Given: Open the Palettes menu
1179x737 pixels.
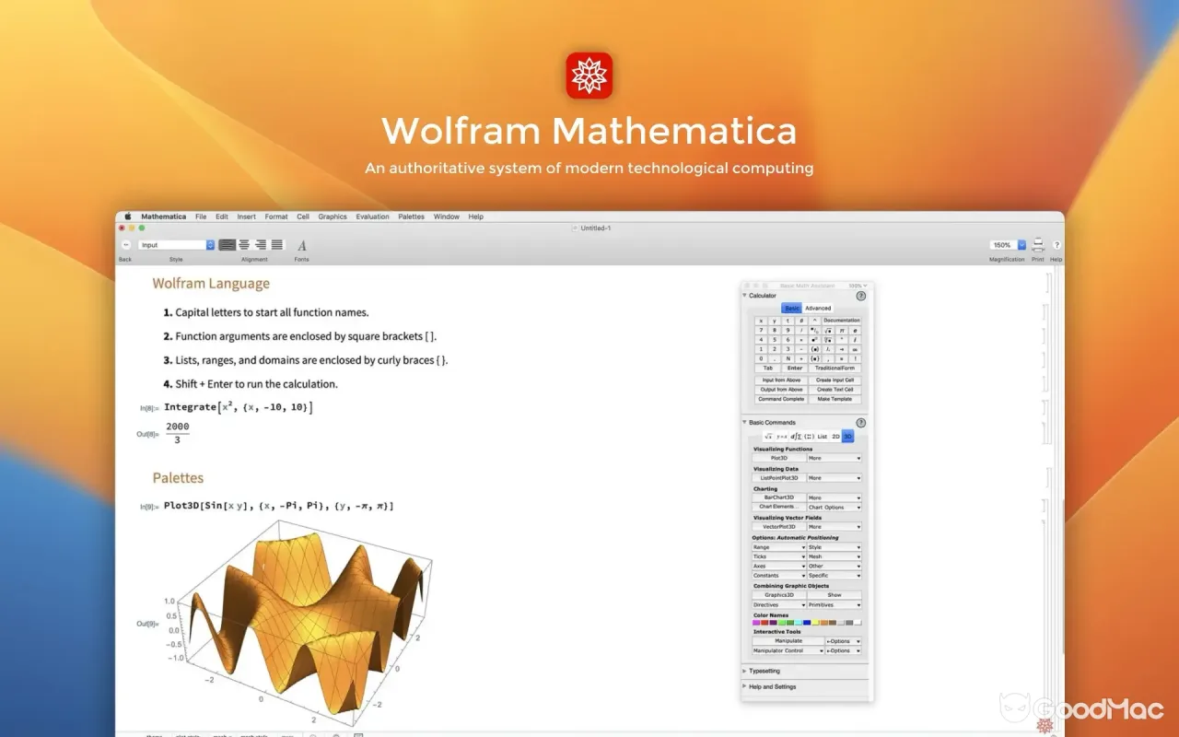Looking at the screenshot, I should click(412, 216).
